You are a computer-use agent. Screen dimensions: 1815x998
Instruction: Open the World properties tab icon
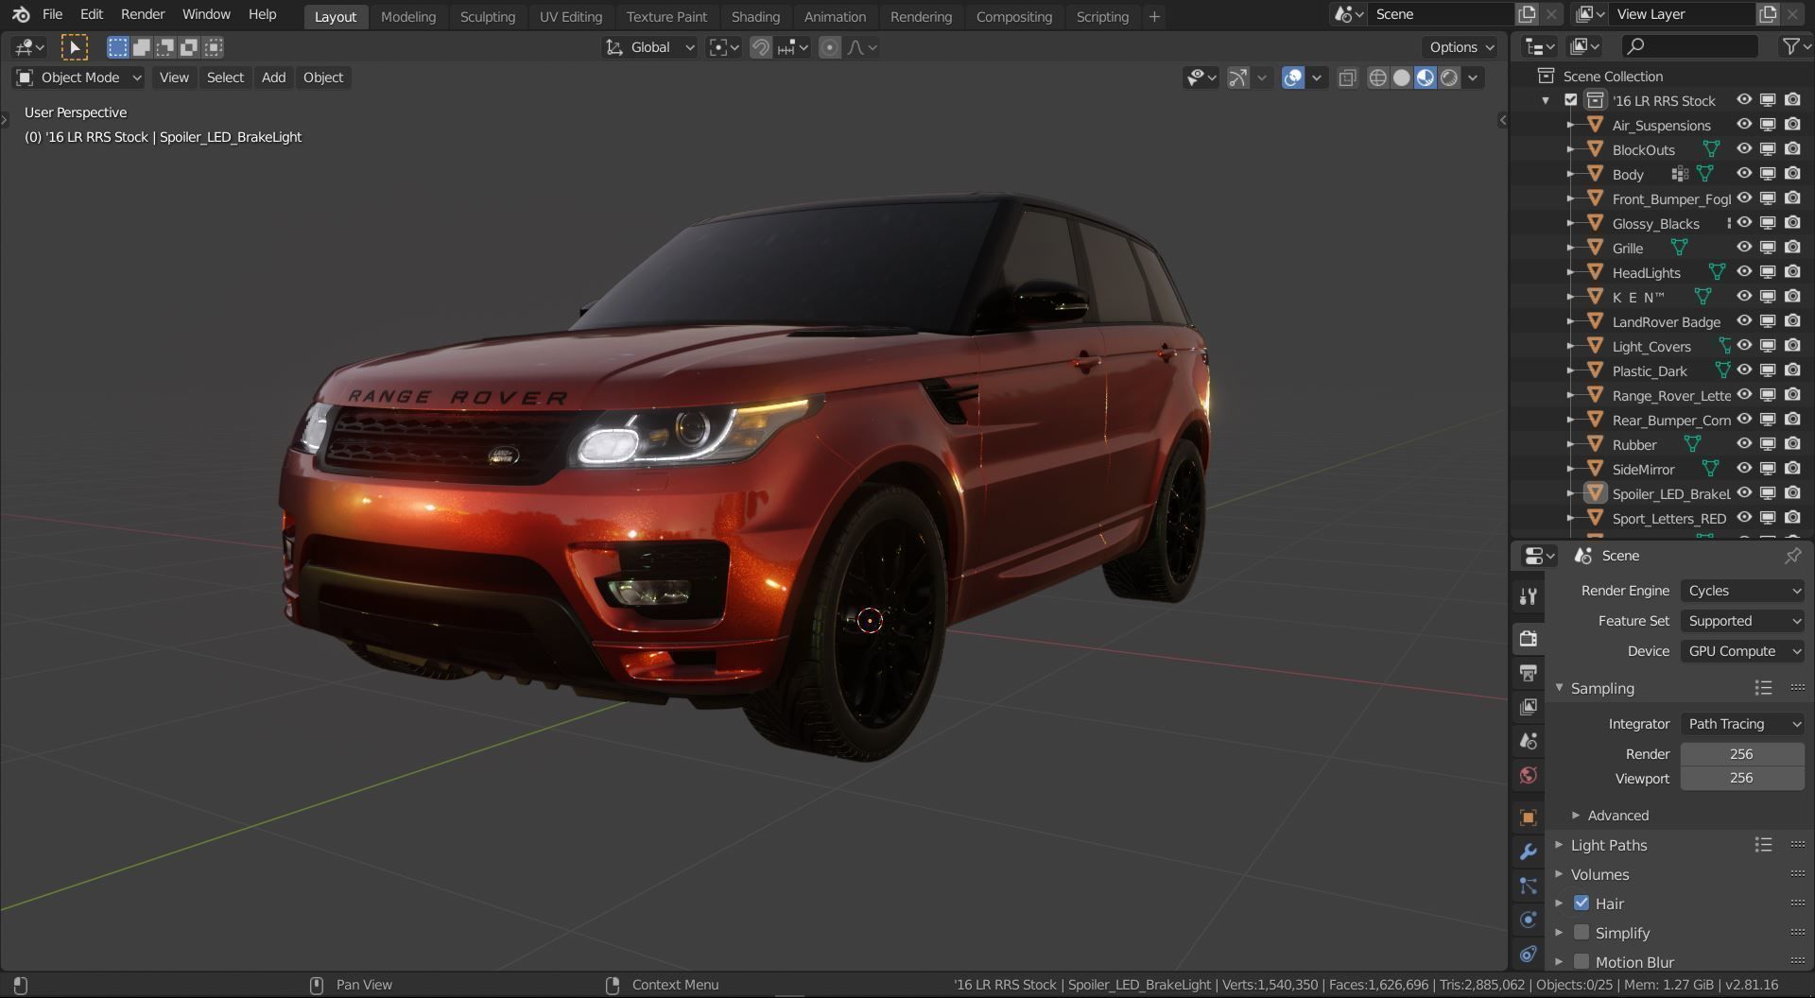[x=1528, y=775]
